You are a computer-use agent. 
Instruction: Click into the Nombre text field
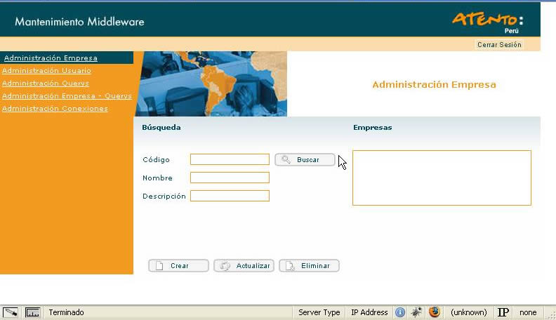(x=230, y=178)
